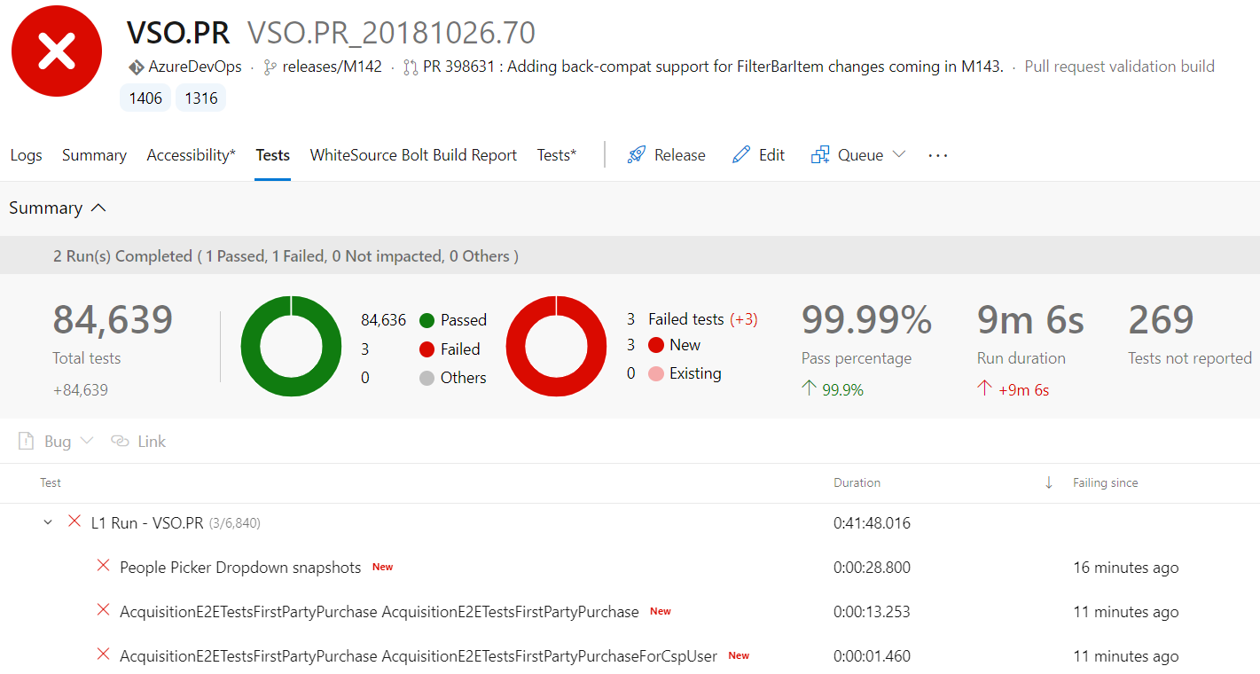The image size is (1260, 674).
Task: Open the AcquisitionE2ETestsFirstPartyPurchaseForCspUser test row
Action: point(419,656)
